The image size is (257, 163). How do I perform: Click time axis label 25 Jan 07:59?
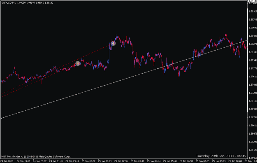click(x=202, y=161)
